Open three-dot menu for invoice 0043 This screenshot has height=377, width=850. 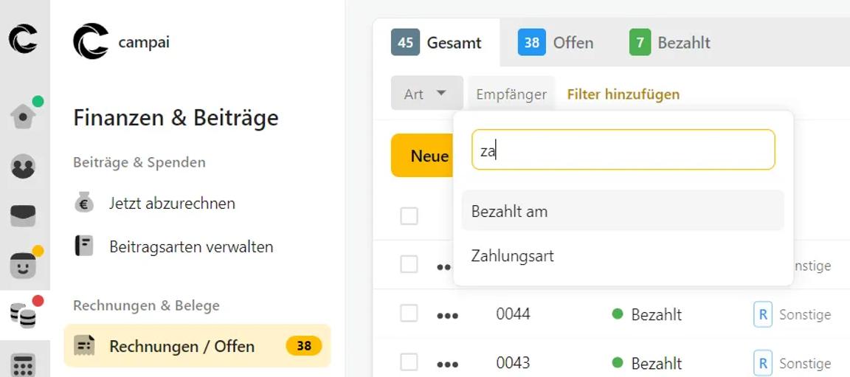pos(447,364)
